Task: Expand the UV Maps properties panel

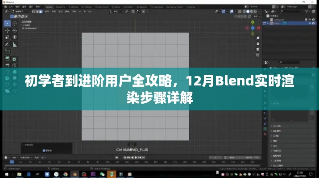Action: pos(292,126)
